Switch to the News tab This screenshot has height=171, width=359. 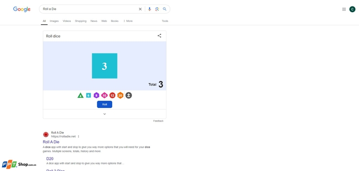pyautogui.click(x=94, y=21)
